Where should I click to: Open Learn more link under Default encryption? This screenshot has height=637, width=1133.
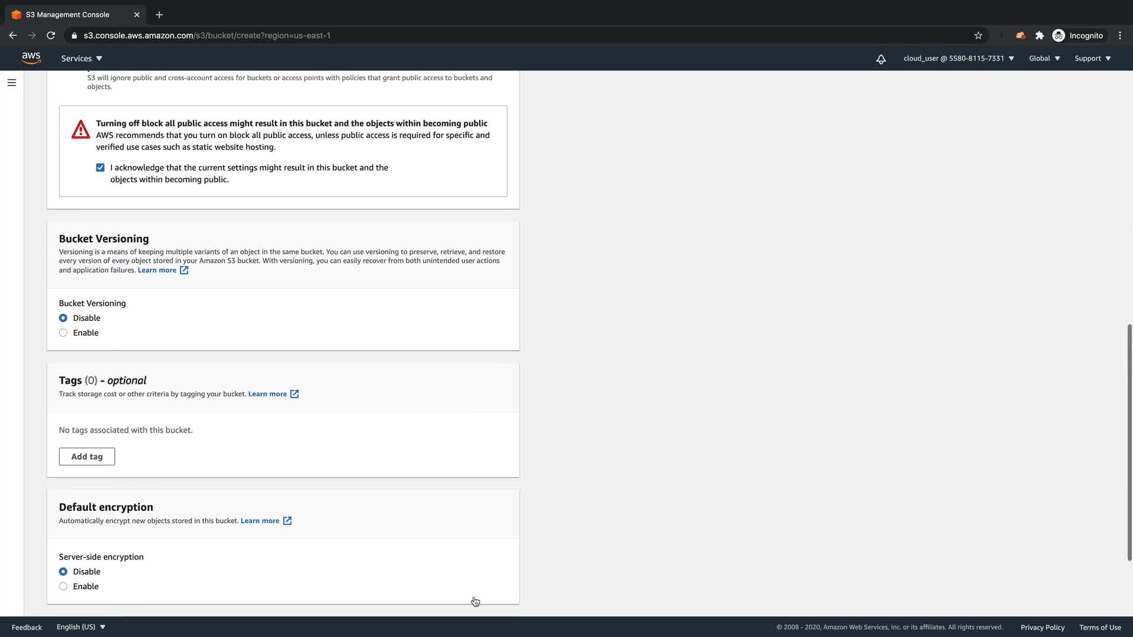[260, 521]
